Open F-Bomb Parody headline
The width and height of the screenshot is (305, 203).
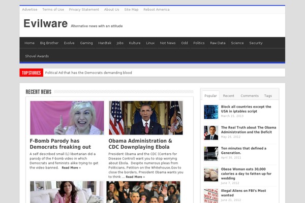[x=60, y=144]
